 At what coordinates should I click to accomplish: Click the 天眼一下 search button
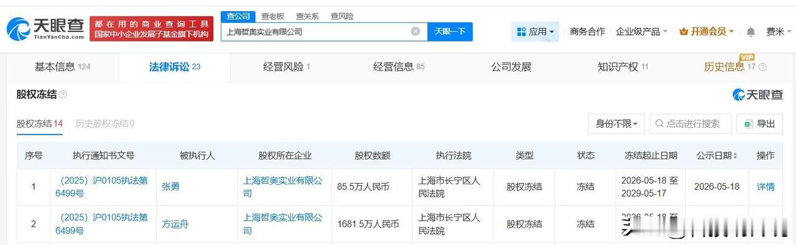pyautogui.click(x=450, y=32)
